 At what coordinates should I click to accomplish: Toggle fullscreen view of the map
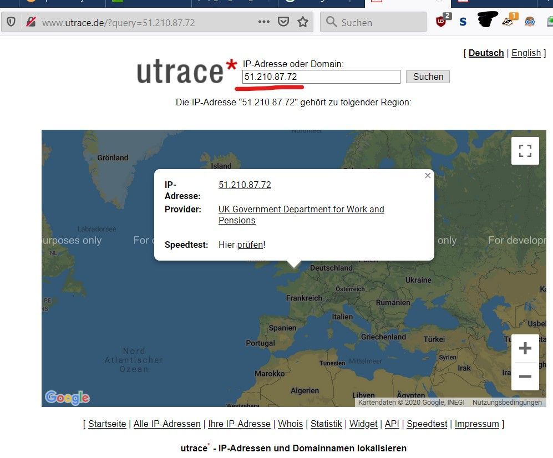pos(525,151)
